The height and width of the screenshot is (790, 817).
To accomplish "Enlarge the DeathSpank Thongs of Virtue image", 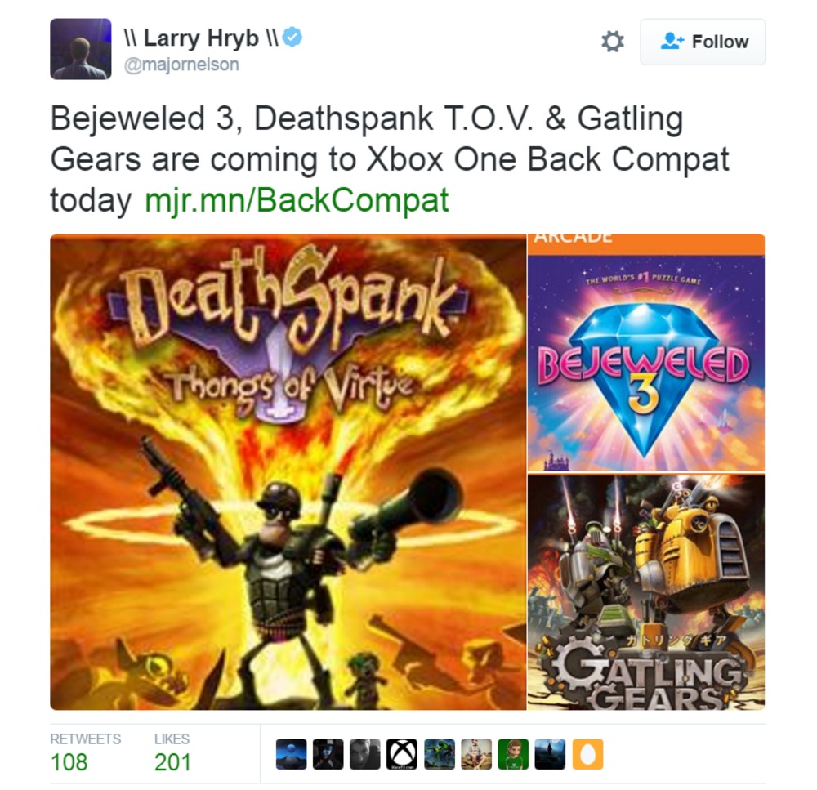I will pyautogui.click(x=288, y=472).
